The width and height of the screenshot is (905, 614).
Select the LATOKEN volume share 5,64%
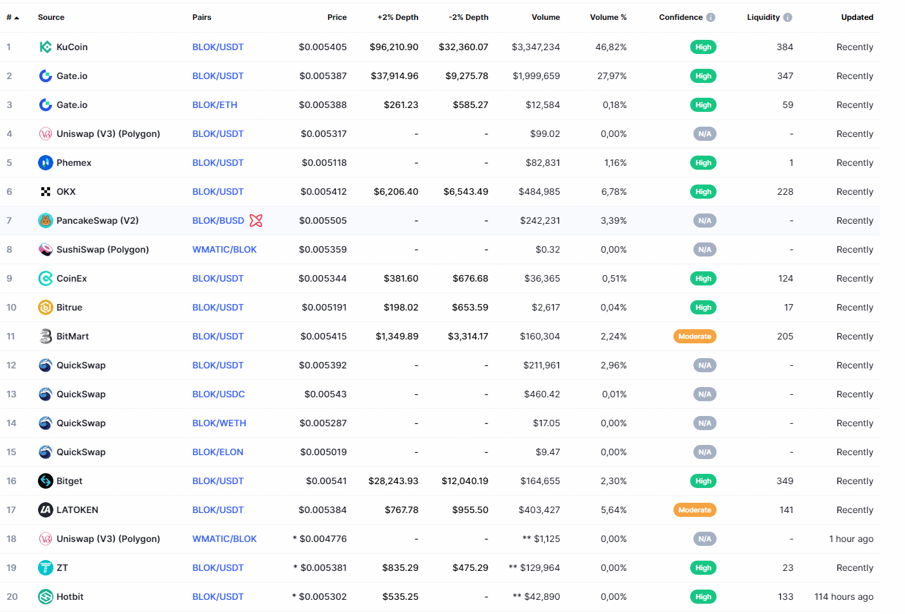click(x=613, y=510)
